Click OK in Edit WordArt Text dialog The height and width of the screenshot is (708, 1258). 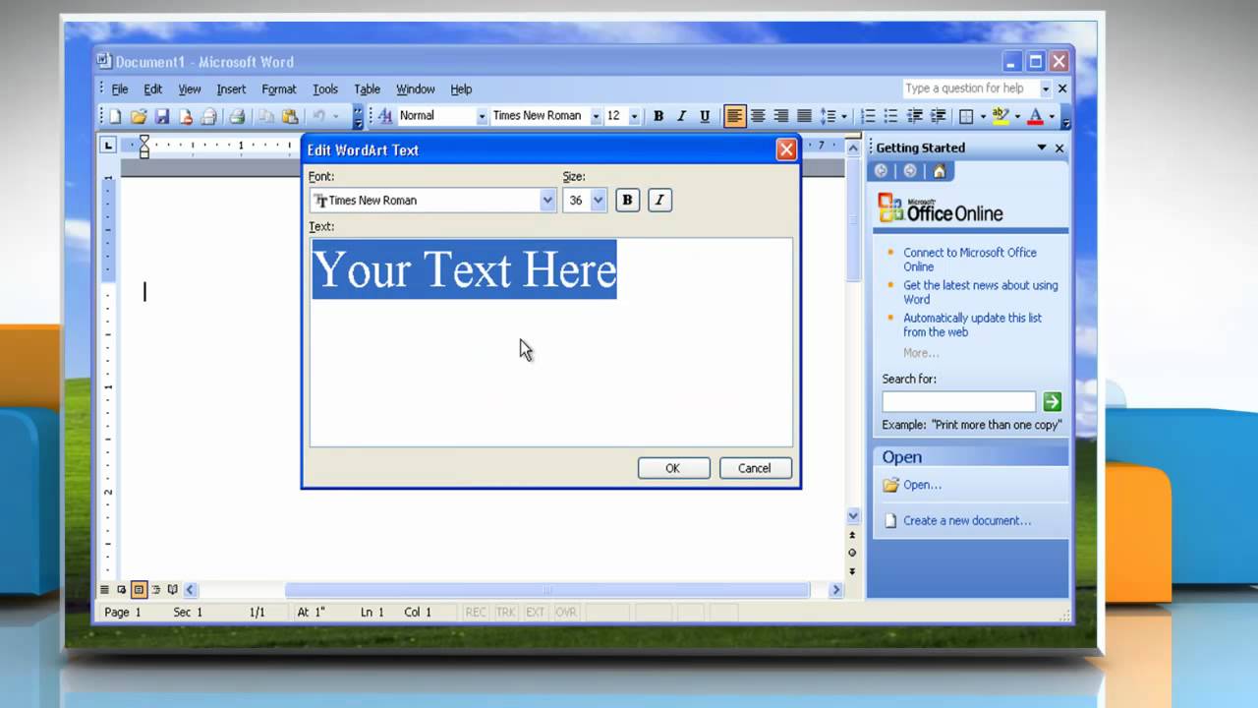(x=673, y=468)
